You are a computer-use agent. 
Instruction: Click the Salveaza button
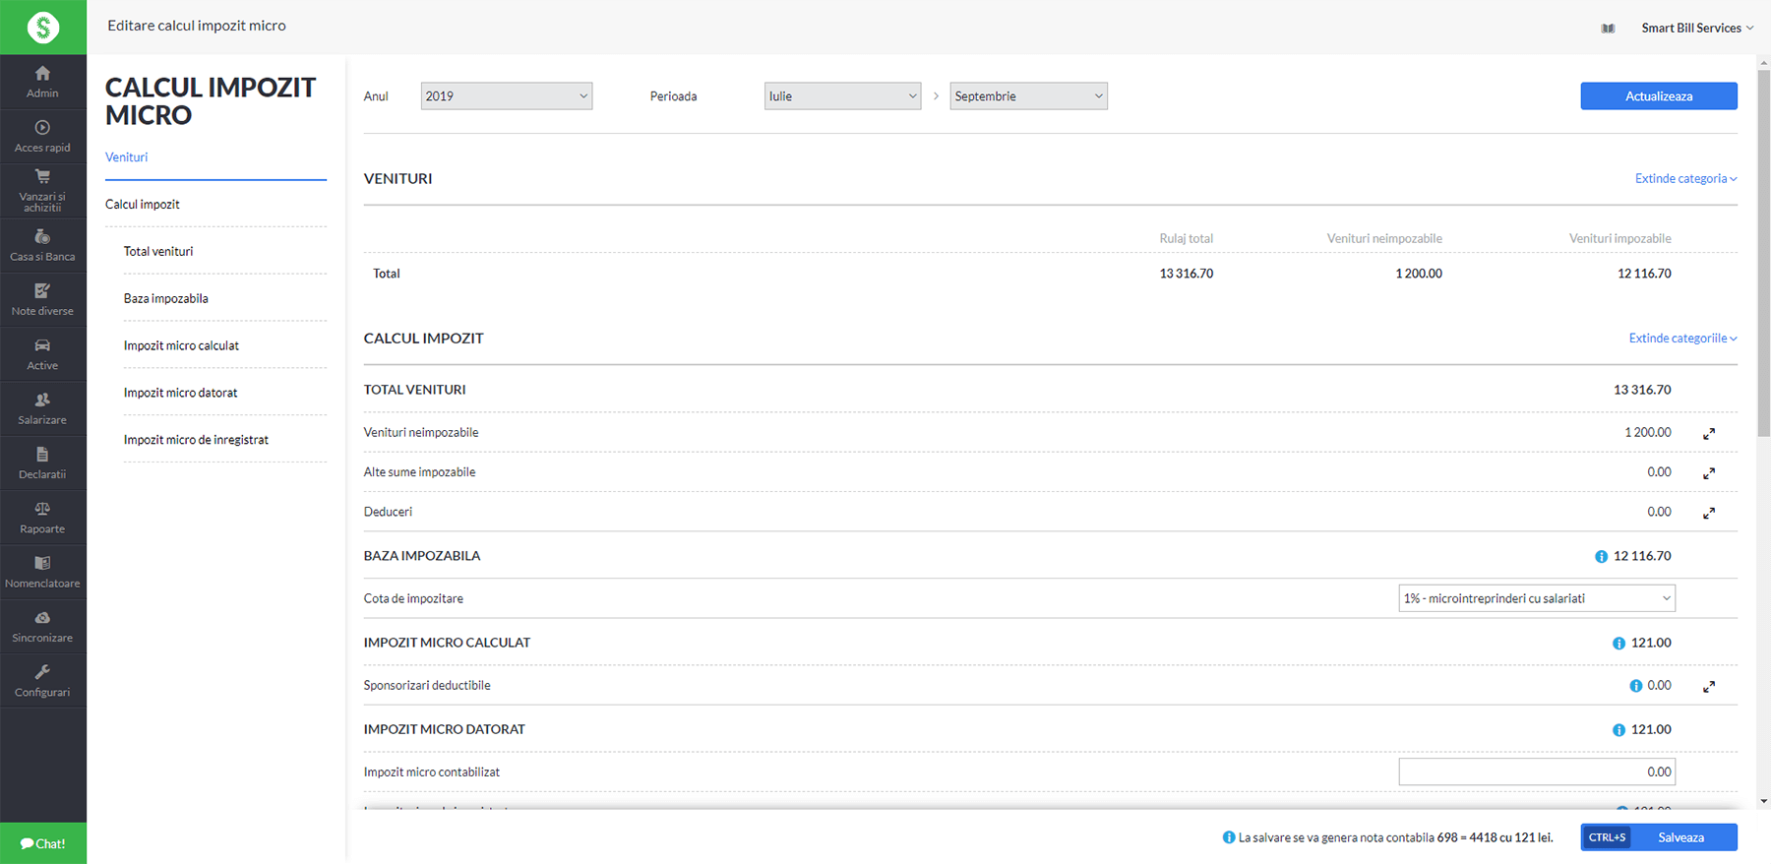click(x=1680, y=837)
